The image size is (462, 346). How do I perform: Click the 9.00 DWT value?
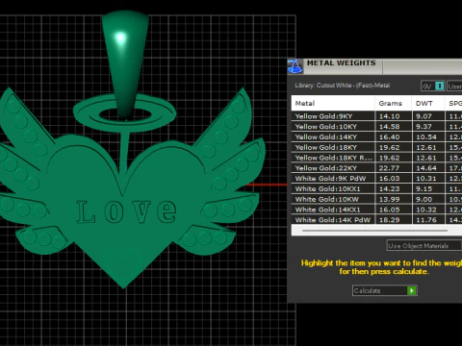[423, 199]
